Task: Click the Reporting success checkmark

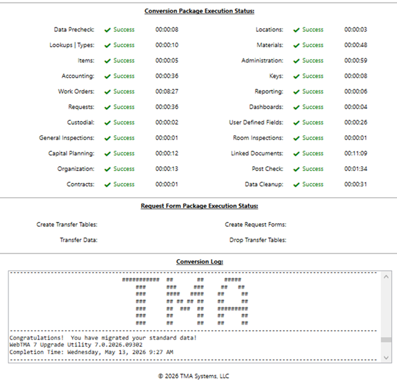Action: pyautogui.click(x=297, y=92)
